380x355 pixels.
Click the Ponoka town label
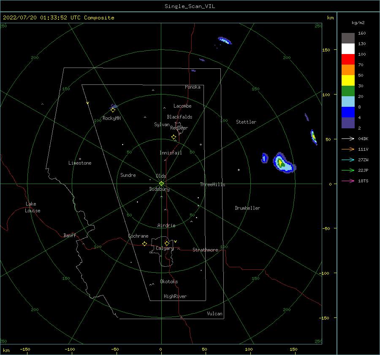(x=193, y=87)
